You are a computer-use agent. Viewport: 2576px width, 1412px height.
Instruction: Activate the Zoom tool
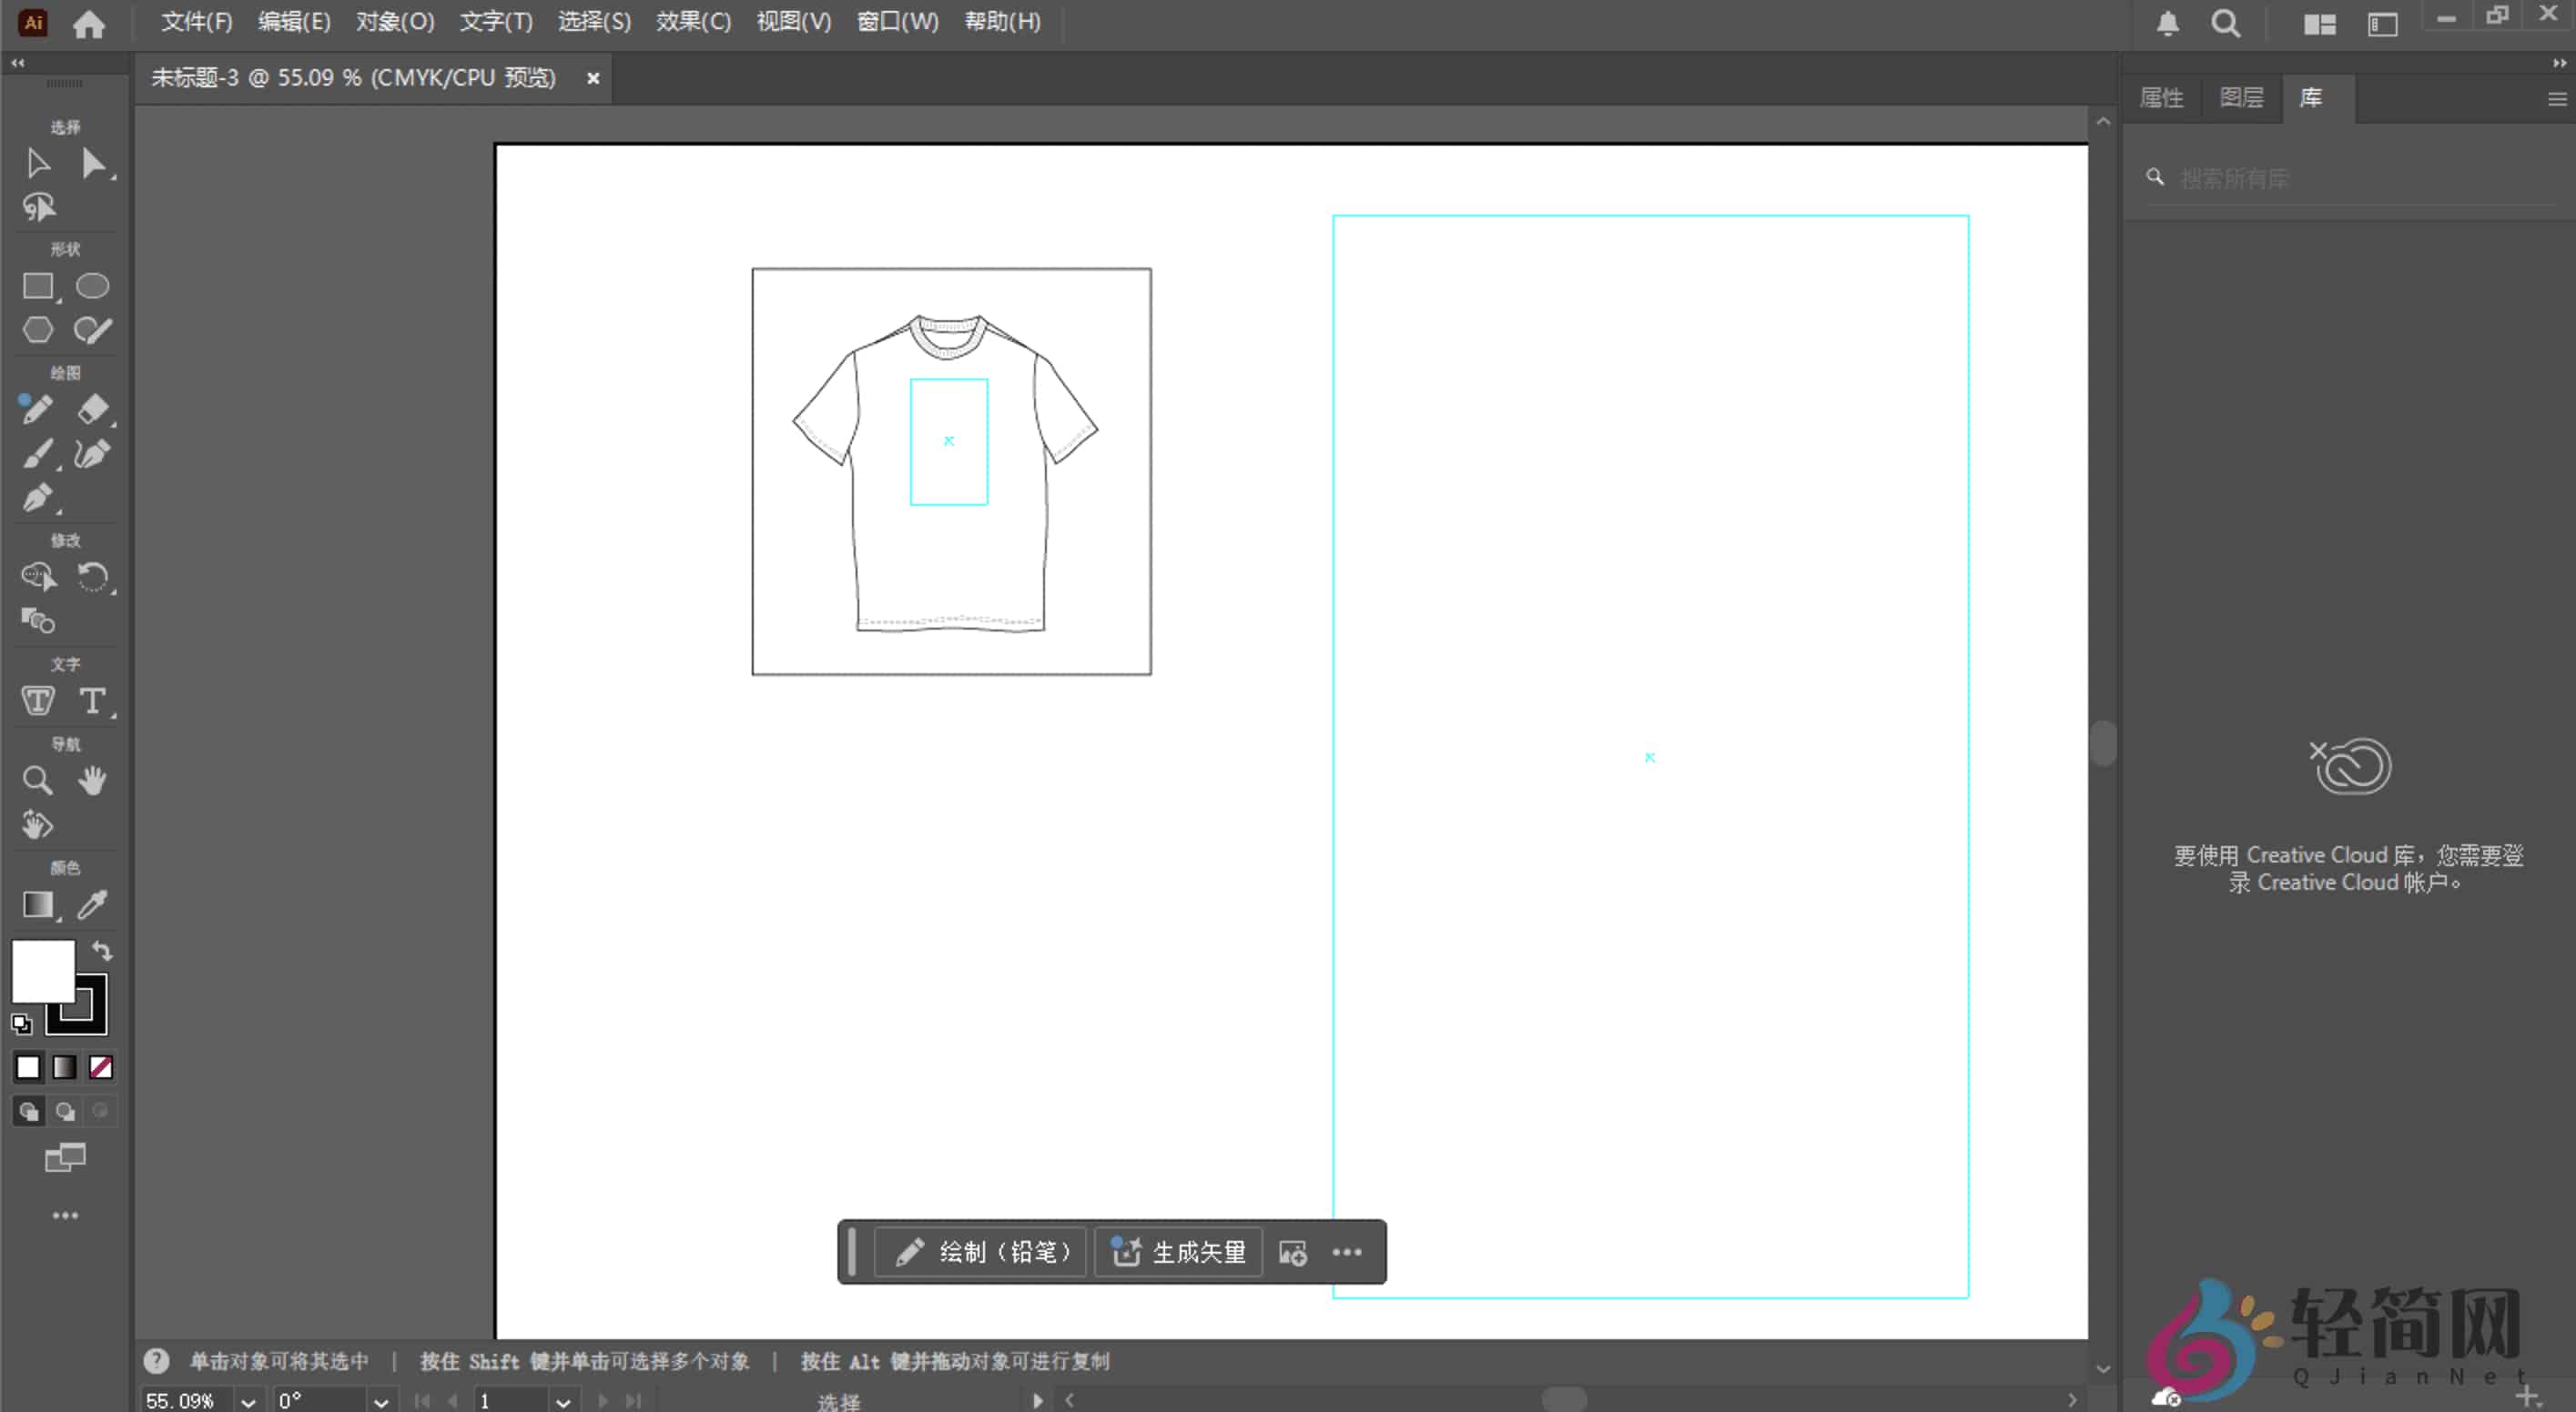click(38, 781)
